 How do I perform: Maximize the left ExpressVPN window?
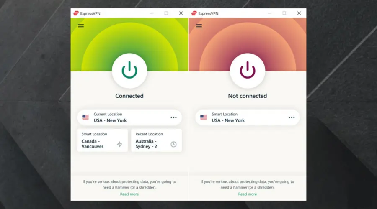[x=166, y=13]
